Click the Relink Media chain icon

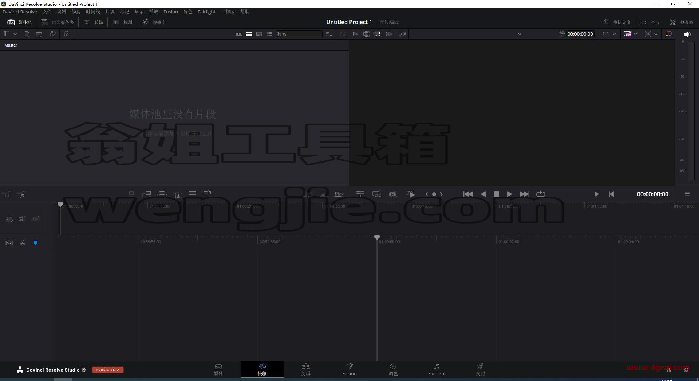tap(66, 34)
